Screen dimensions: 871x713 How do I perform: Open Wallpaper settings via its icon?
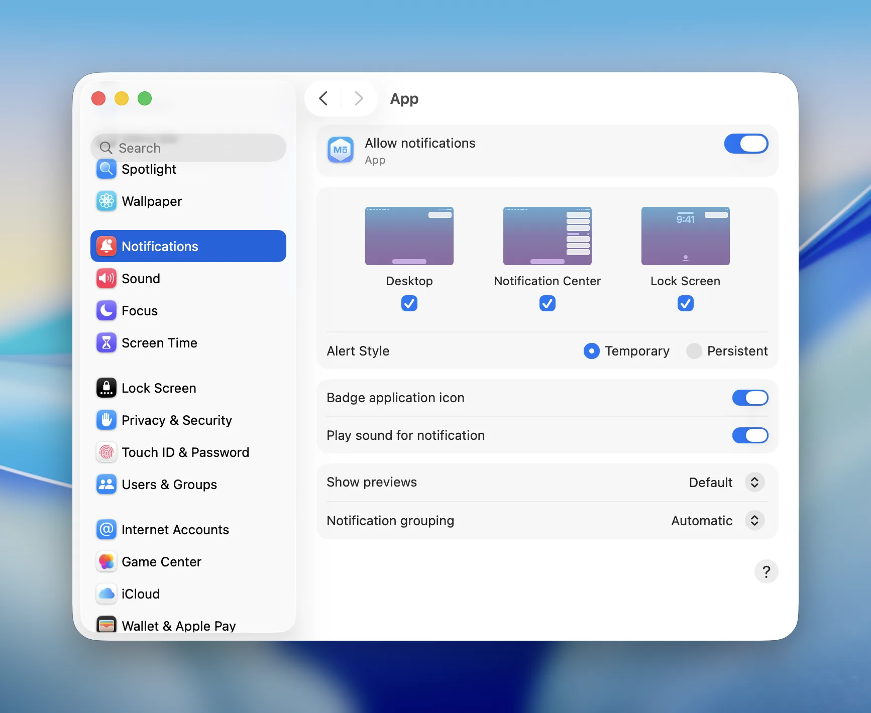(x=106, y=201)
